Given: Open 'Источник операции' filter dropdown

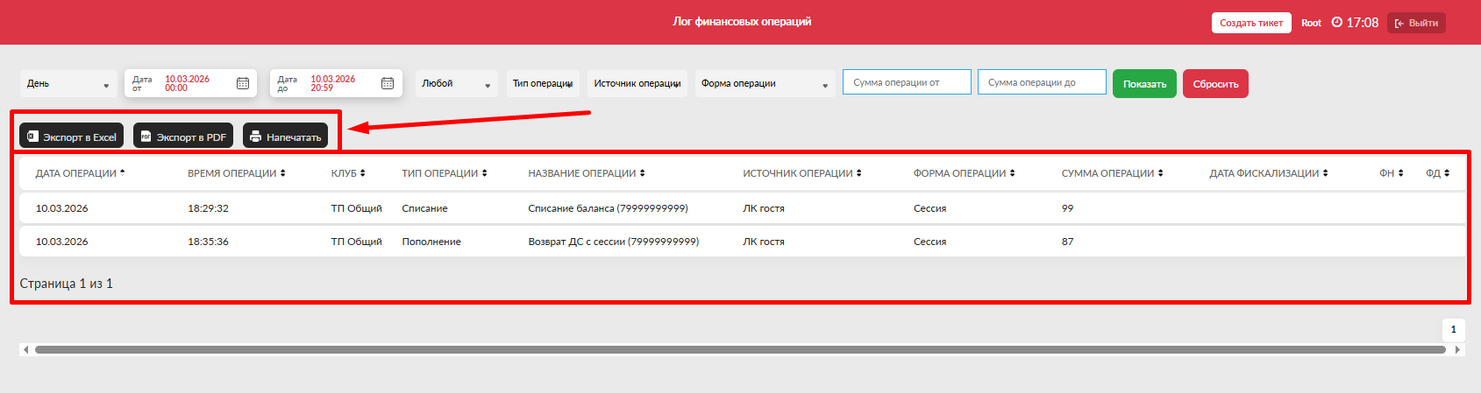Looking at the screenshot, I should 637,84.
